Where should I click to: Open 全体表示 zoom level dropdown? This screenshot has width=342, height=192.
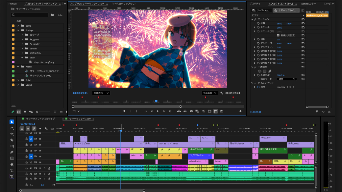click(x=101, y=93)
